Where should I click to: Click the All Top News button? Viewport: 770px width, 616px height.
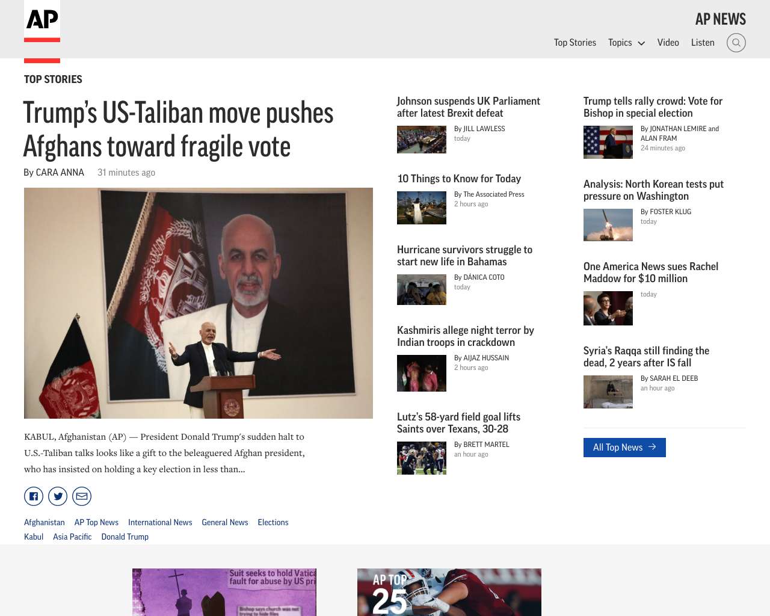coord(624,448)
